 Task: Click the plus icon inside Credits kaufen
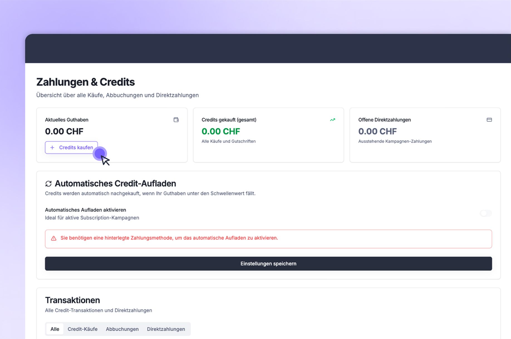[x=52, y=147]
